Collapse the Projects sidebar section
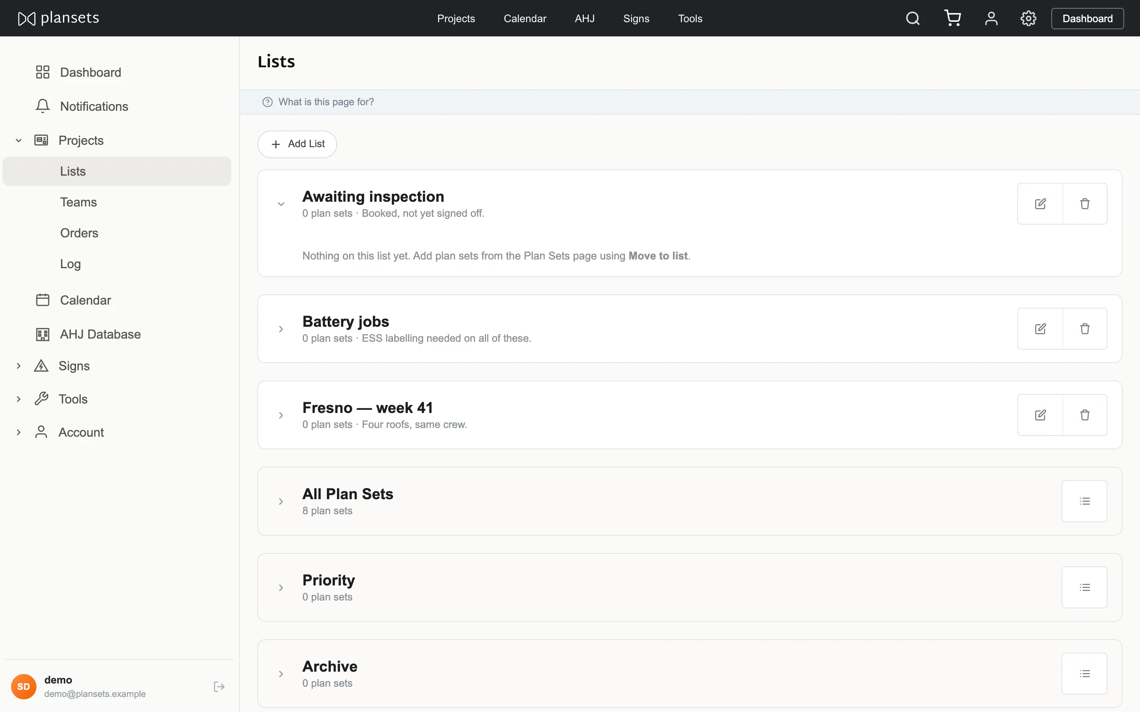This screenshot has height=712, width=1140. 19,140
